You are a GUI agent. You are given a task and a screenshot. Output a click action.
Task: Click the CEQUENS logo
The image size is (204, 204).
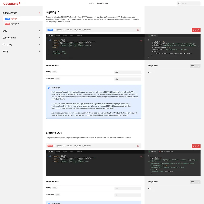[x=12, y=4]
